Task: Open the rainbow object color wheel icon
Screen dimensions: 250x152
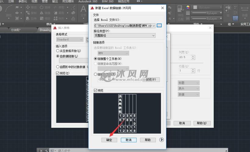Action: (188, 7)
